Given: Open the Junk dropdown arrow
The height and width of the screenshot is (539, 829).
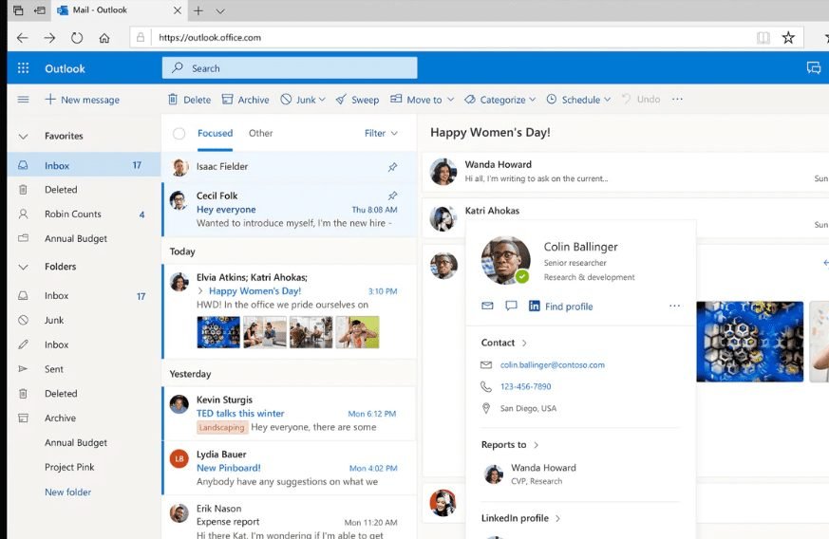Looking at the screenshot, I should (x=322, y=100).
